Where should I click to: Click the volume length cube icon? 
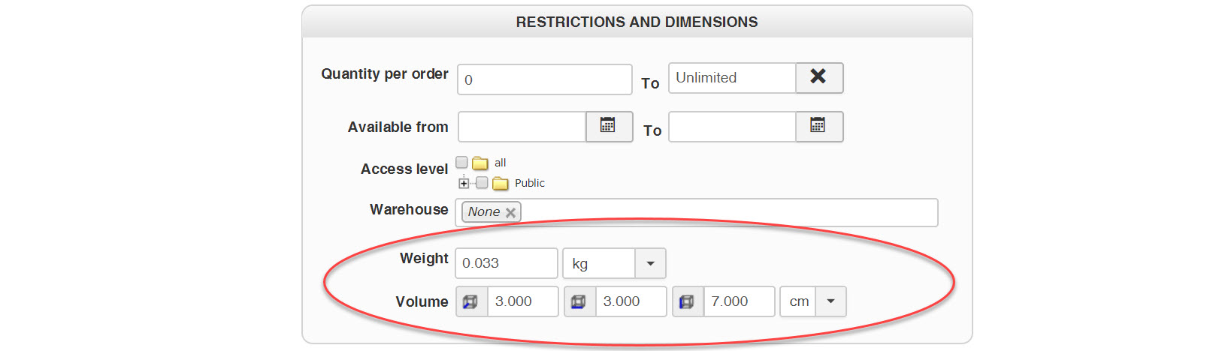471,301
